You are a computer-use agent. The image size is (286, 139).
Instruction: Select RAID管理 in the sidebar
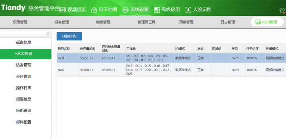point(26,54)
